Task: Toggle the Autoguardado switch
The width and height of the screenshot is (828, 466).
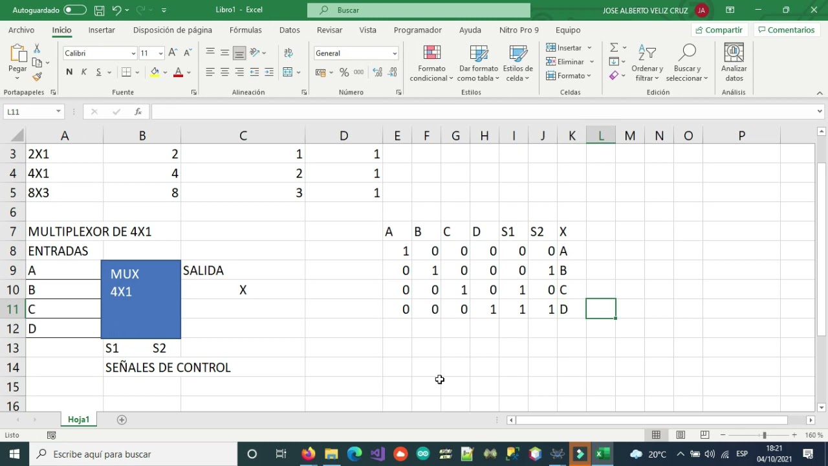Action: click(75, 10)
